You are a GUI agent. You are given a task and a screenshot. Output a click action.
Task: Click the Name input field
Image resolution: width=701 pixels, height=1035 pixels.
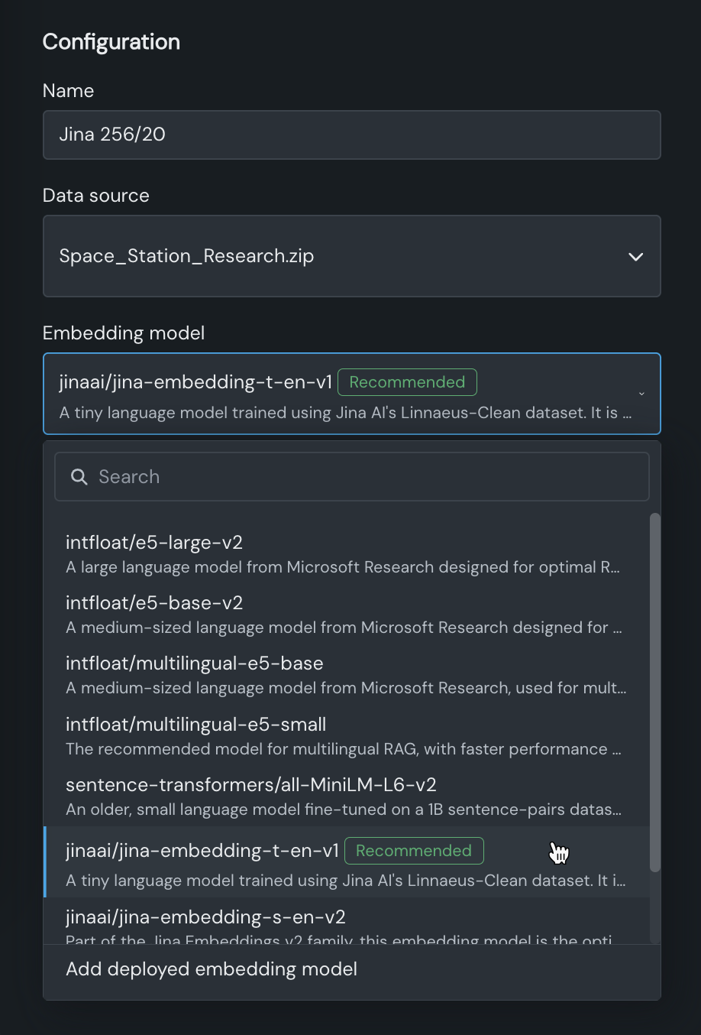pyautogui.click(x=351, y=135)
